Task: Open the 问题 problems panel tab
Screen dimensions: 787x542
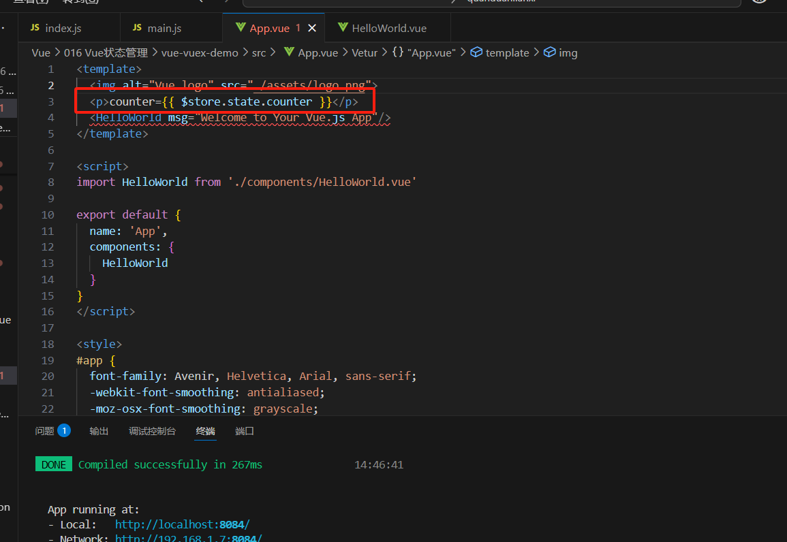Action: [45, 431]
